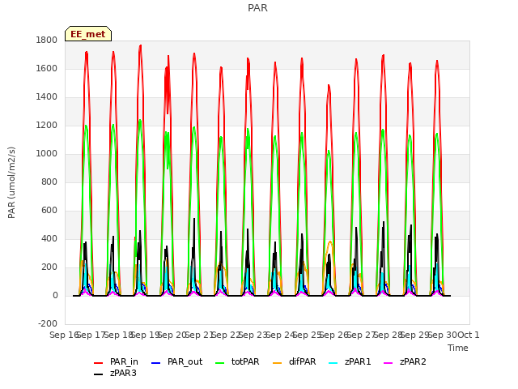Click the PAR_out legend entry
Image resolution: width=518 pixels, height=389 pixels.
point(176,362)
